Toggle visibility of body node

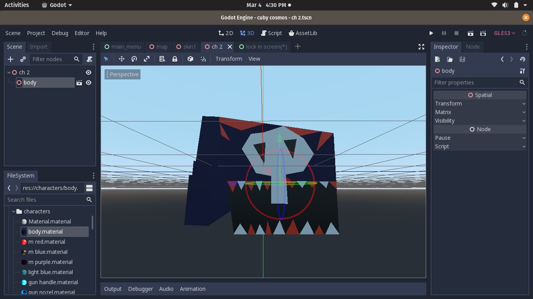(x=89, y=83)
